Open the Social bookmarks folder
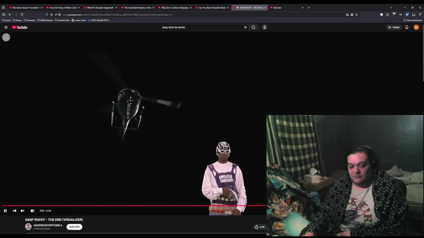Image resolution: width=424 pixels, height=238 pixels. (6, 20)
